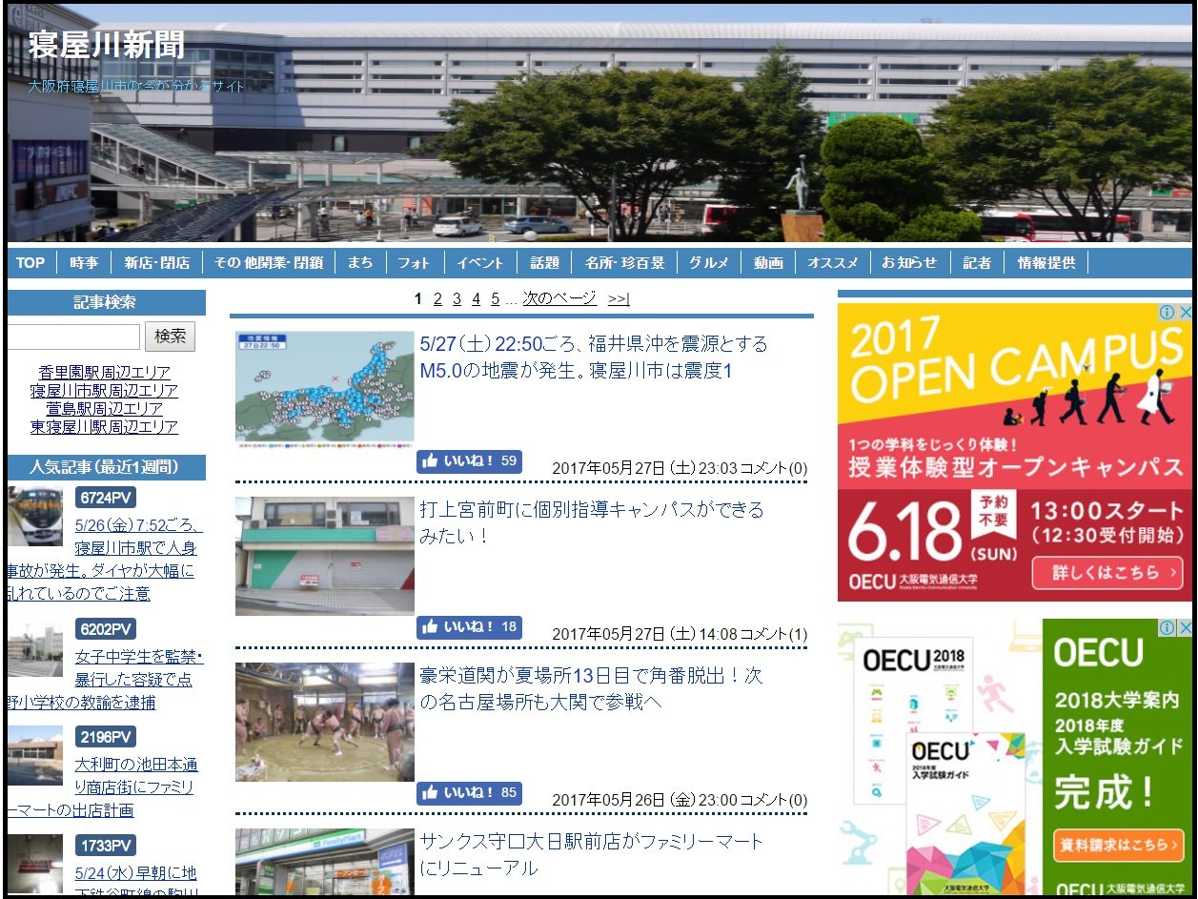Go to page 5 of articles
The width and height of the screenshot is (1198, 899).
click(495, 299)
